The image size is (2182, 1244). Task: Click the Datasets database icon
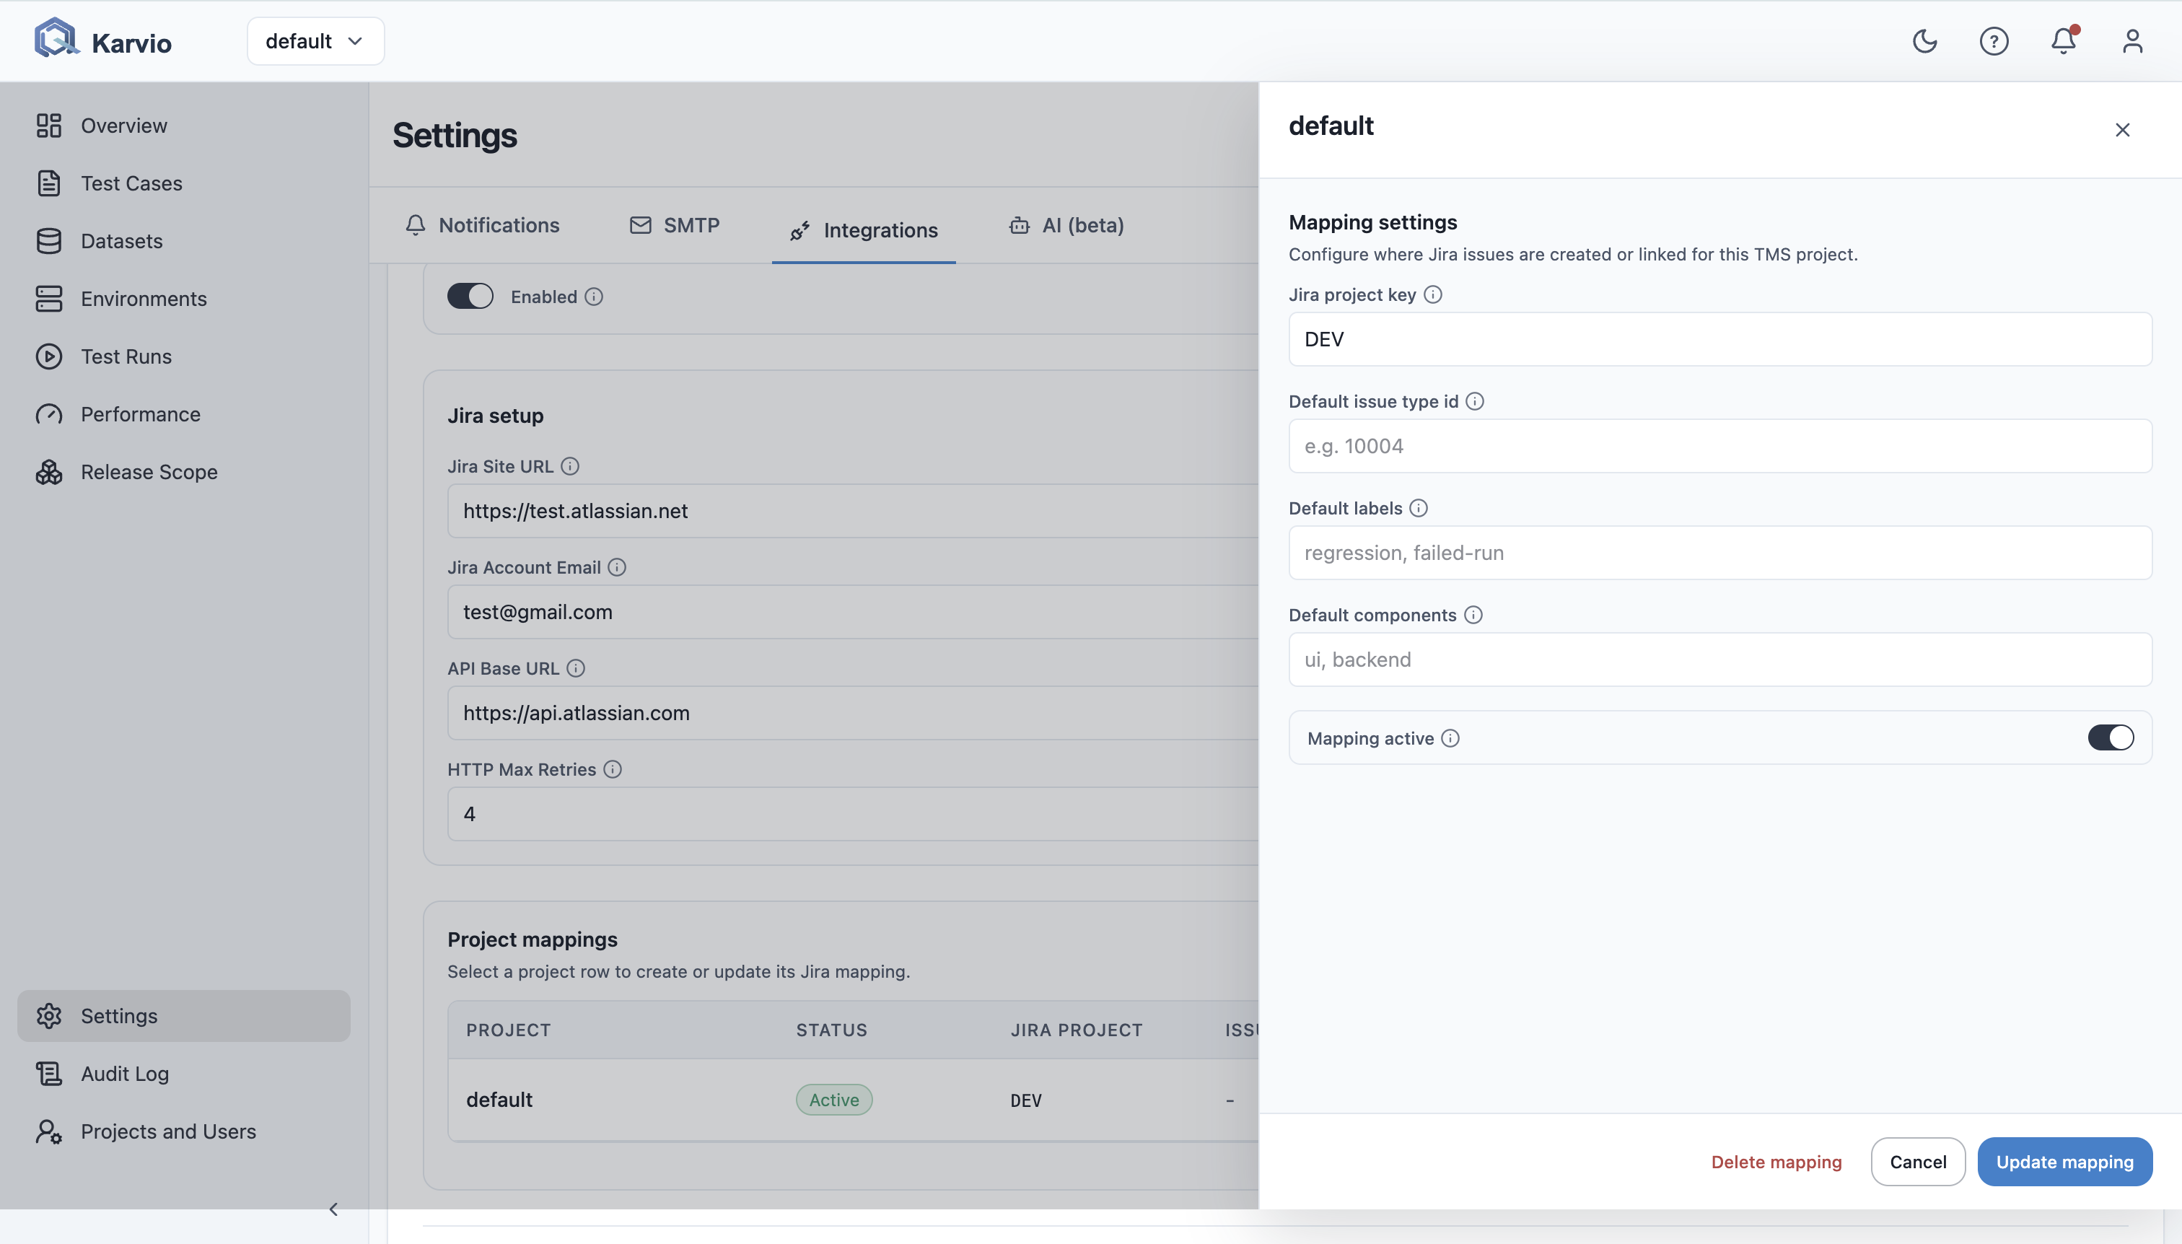point(48,241)
